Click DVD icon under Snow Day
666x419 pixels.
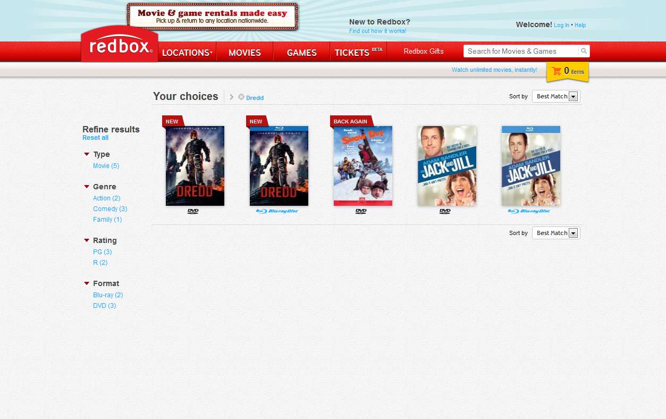coord(361,211)
